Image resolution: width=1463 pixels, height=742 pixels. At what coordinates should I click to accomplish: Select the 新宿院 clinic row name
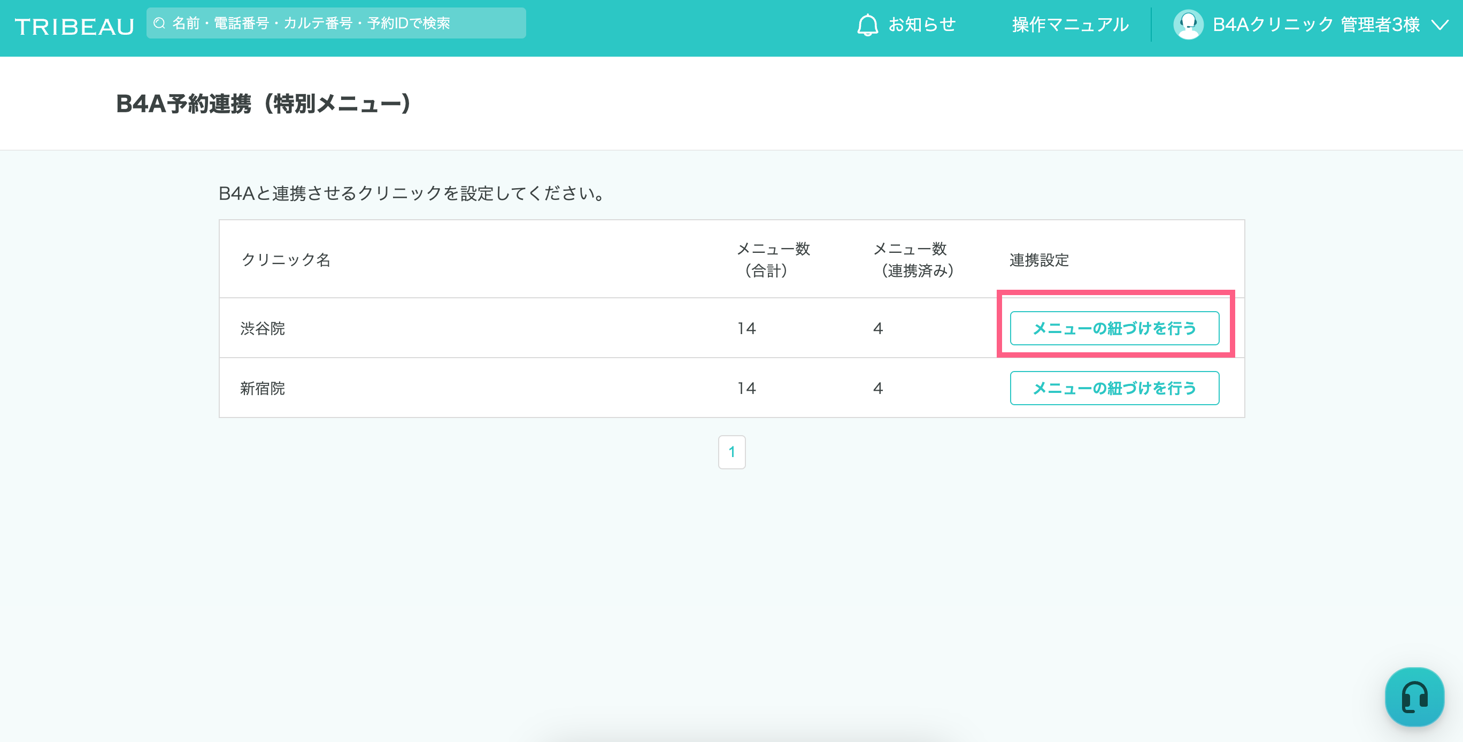click(263, 388)
